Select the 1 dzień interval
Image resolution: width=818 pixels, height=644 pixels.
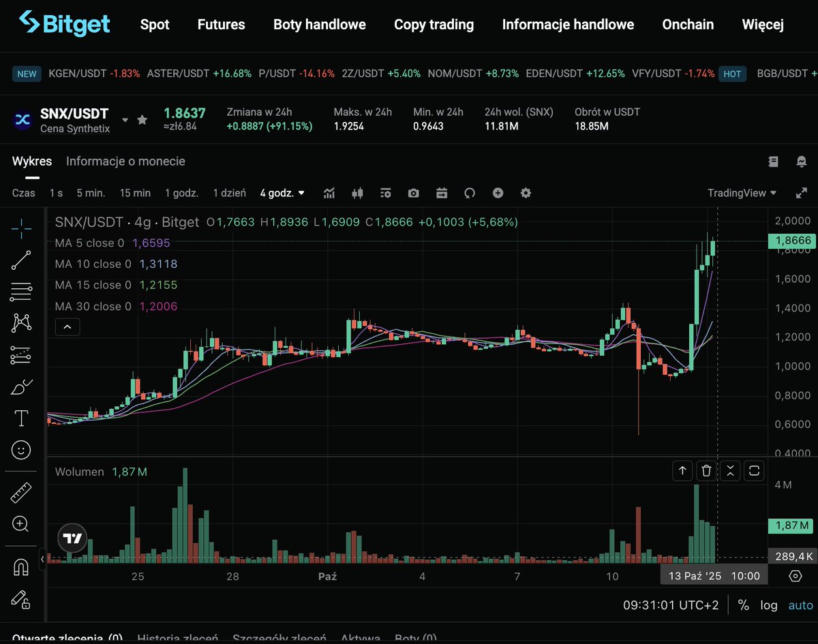tap(230, 193)
